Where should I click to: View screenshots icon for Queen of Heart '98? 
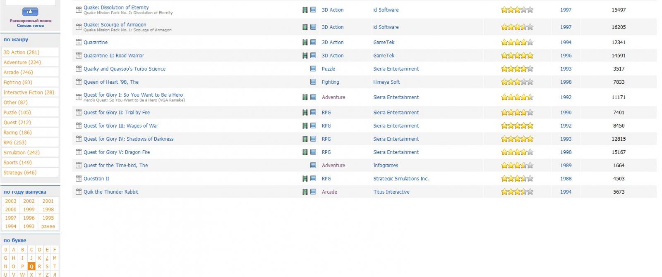pyautogui.click(x=313, y=82)
